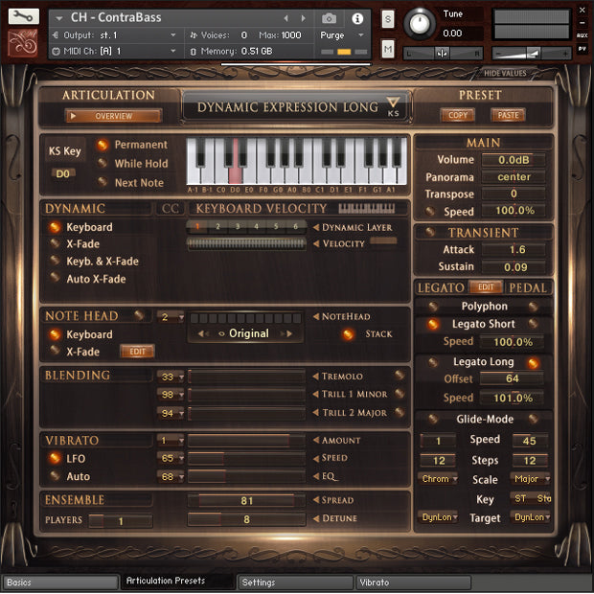The width and height of the screenshot is (594, 594).
Task: Click the wrench icon to edit instrument
Action: [x=24, y=16]
